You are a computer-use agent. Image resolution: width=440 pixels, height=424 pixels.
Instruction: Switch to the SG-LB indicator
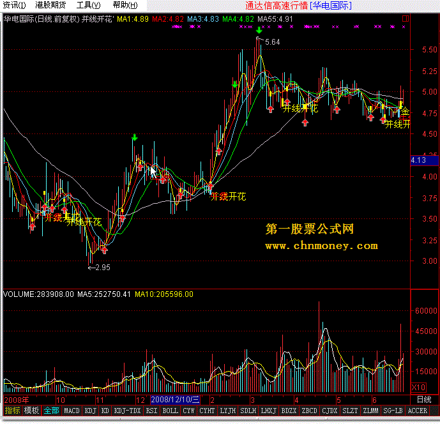click(393, 411)
